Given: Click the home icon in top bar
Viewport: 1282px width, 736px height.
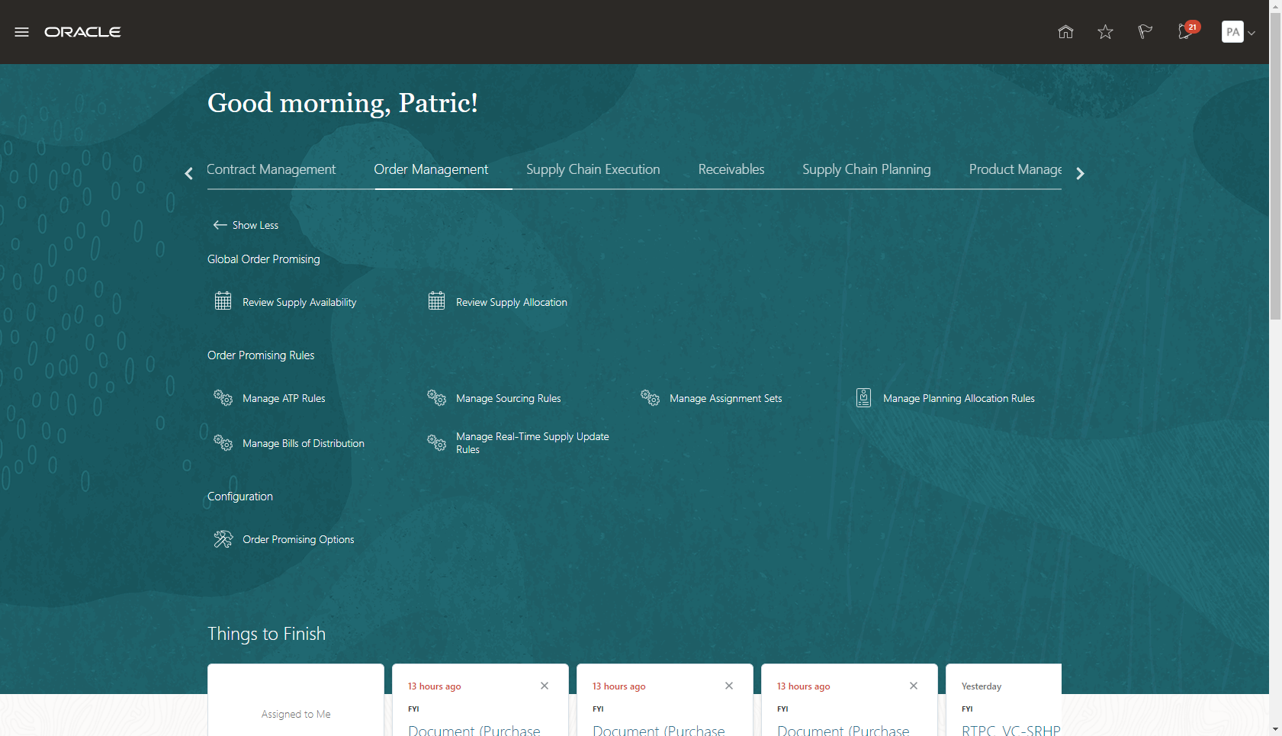Looking at the screenshot, I should [1065, 32].
